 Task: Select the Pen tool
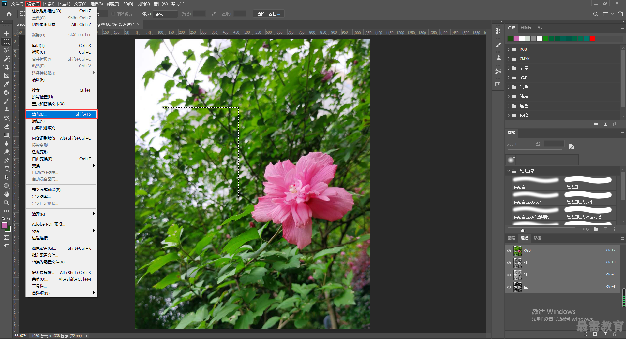point(7,160)
